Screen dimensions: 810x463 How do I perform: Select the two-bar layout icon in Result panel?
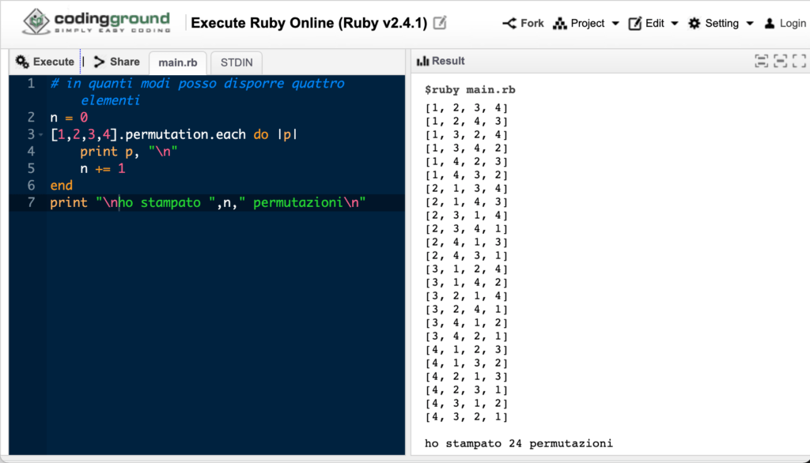coord(762,61)
